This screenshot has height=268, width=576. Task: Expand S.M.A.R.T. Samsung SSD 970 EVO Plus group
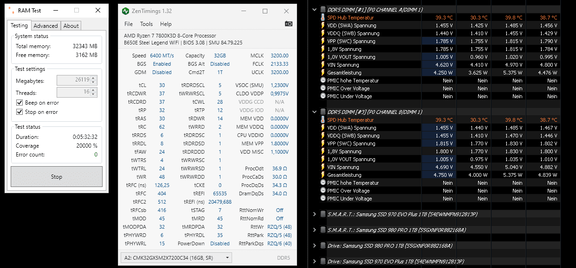pos(315,214)
